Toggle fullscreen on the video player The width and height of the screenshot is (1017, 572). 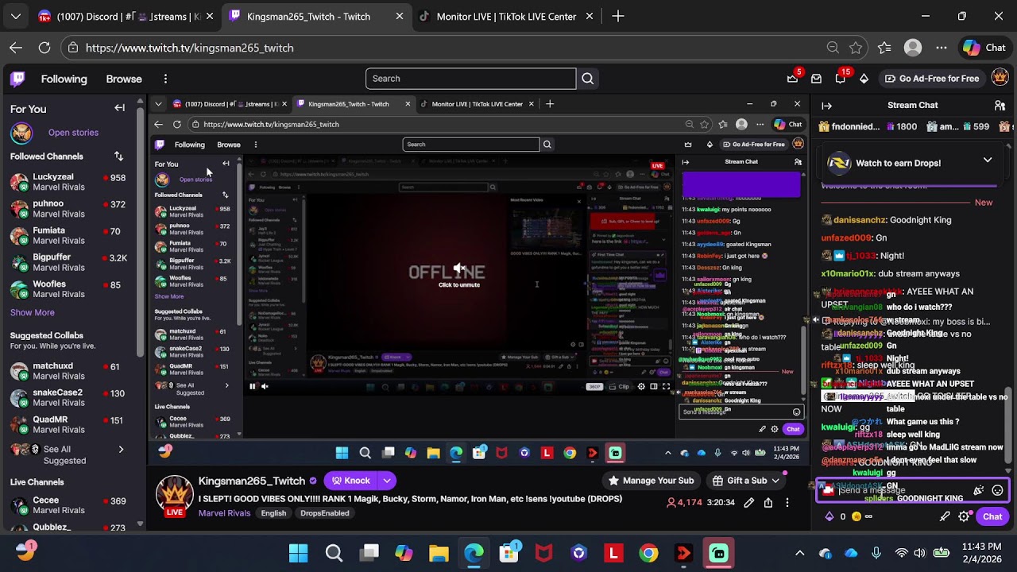[666, 387]
